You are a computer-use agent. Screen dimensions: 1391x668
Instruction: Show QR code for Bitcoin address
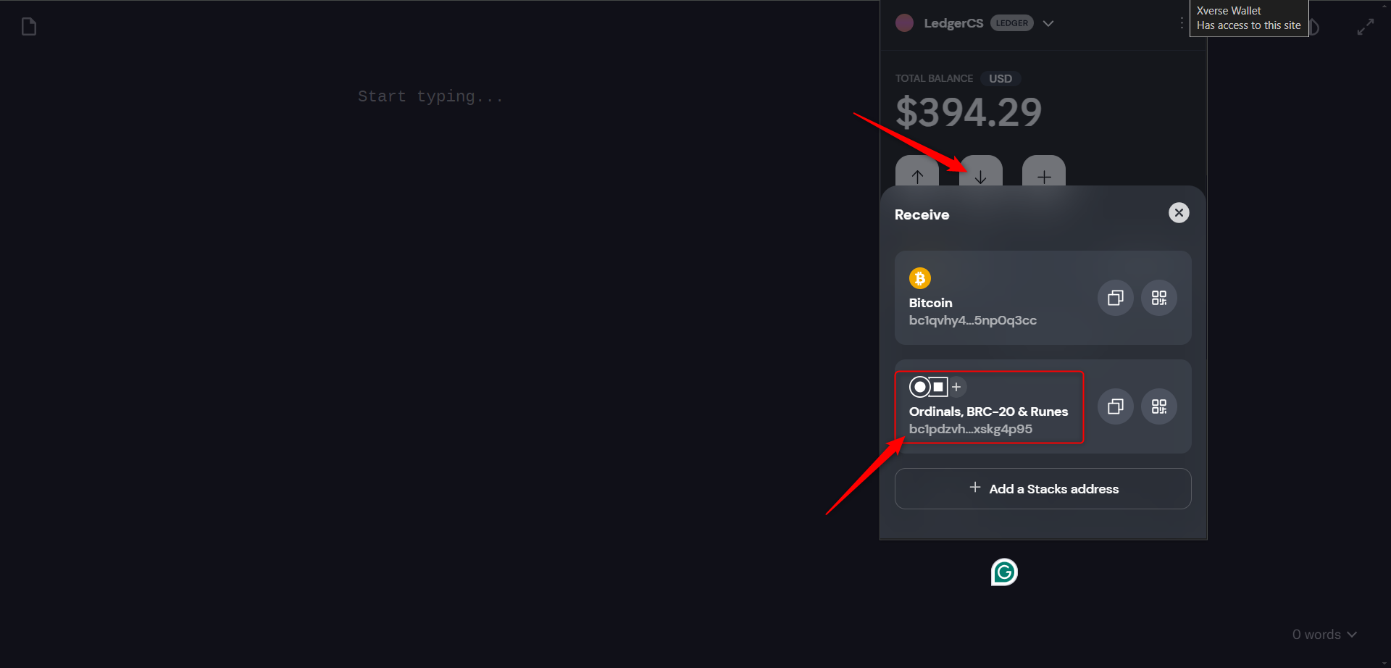pos(1158,298)
